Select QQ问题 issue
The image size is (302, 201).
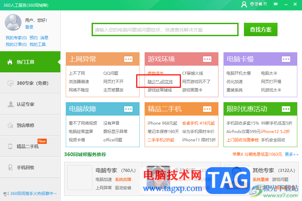click(x=111, y=73)
